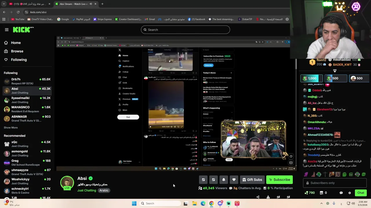Expand Following list with Show More
The image size is (371, 208).
(11, 127)
